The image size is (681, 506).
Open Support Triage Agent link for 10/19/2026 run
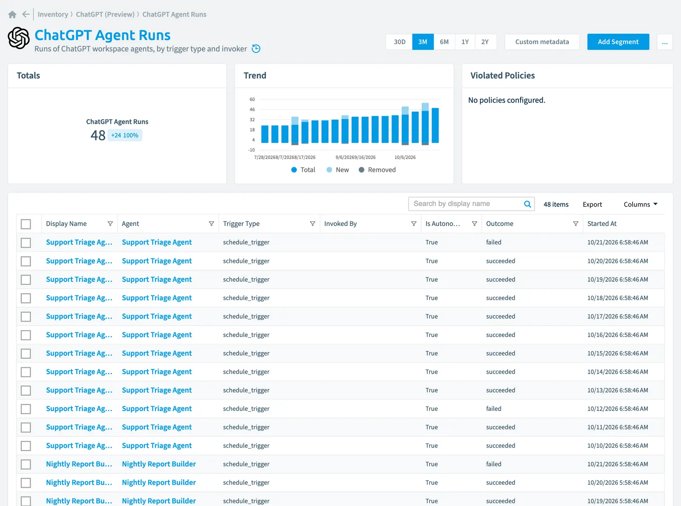pos(157,280)
